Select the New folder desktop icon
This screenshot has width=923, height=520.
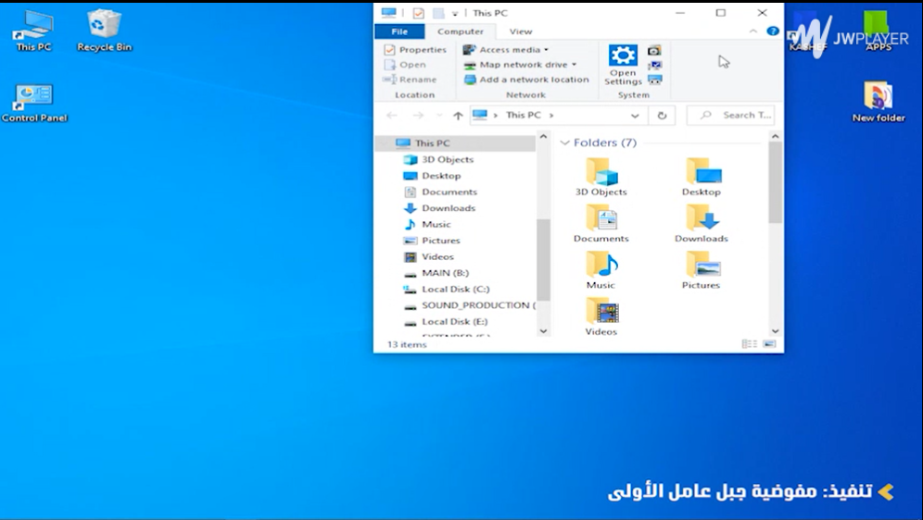click(x=879, y=102)
